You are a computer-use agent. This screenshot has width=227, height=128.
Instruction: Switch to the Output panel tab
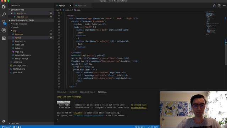click(73, 92)
